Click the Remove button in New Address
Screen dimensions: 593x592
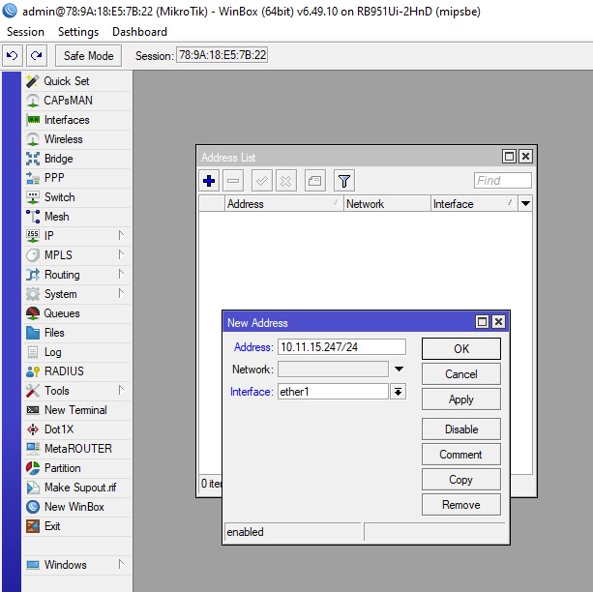tap(461, 505)
